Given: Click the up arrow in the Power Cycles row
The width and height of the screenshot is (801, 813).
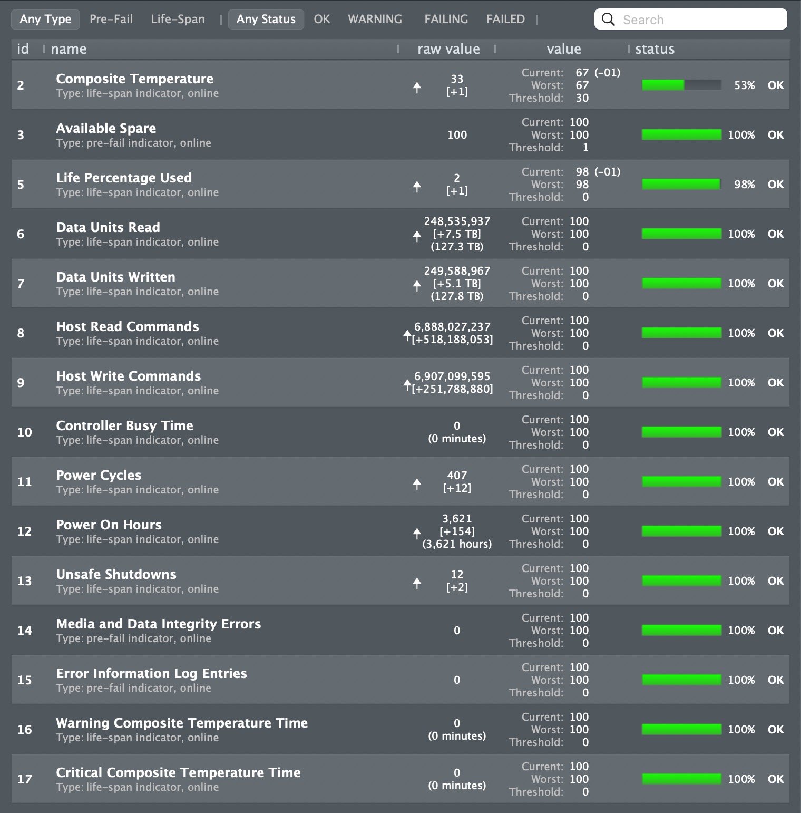Looking at the screenshot, I should (x=417, y=484).
